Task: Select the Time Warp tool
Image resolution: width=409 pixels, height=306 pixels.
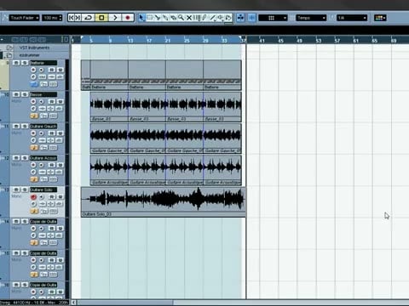Action: (x=197, y=18)
